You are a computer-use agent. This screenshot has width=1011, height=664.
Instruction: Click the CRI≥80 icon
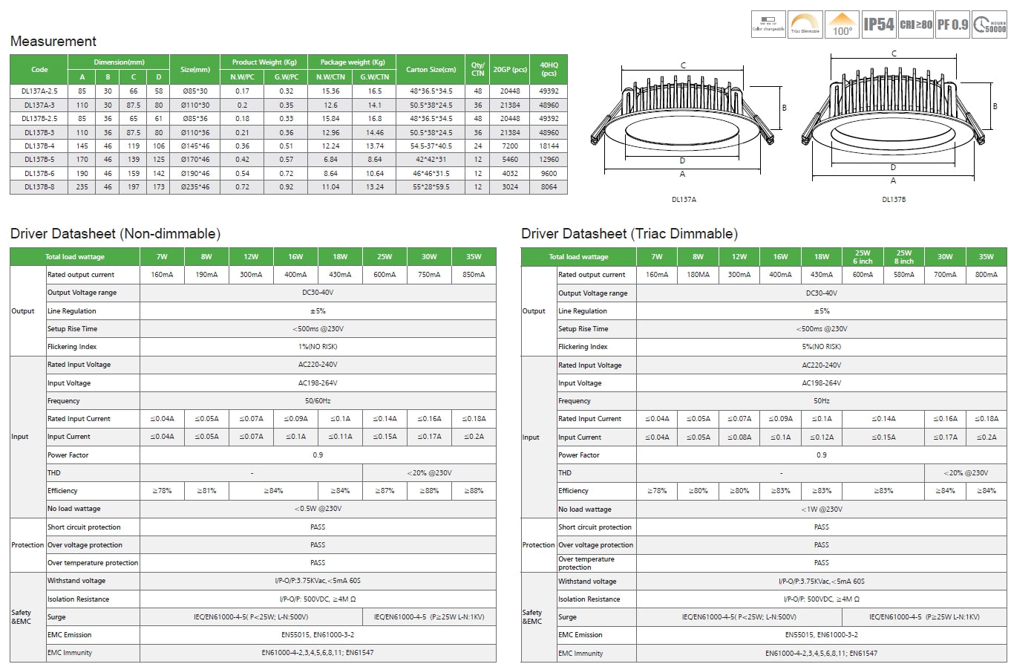[915, 24]
